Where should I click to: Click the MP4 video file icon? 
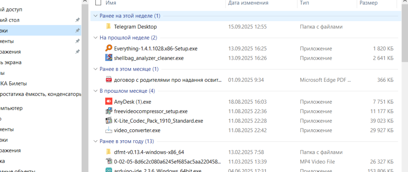109,161
